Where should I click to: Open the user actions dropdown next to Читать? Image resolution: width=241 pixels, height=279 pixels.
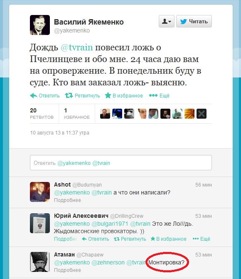pyautogui.click(x=166, y=21)
